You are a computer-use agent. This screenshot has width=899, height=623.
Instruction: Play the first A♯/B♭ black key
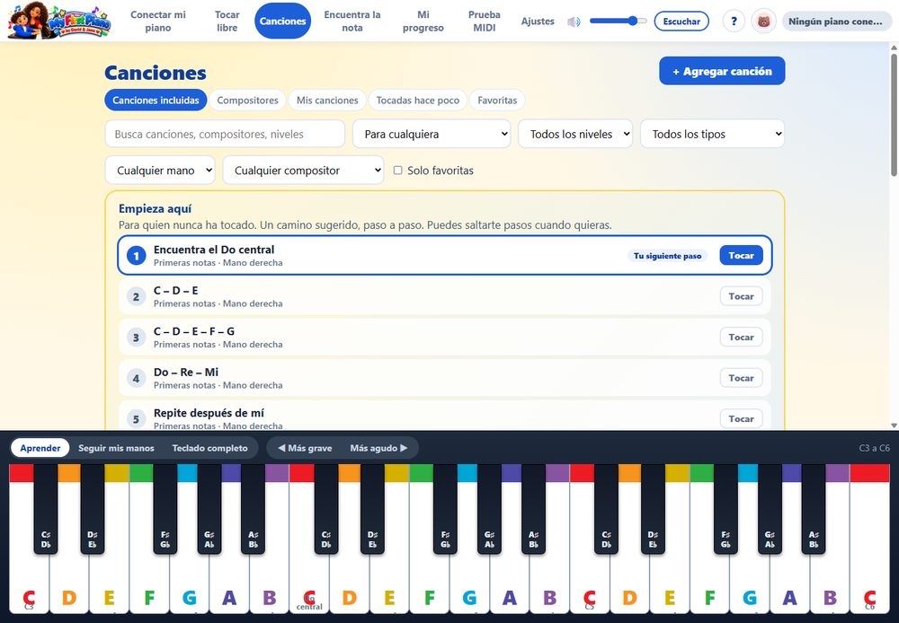(x=253, y=508)
